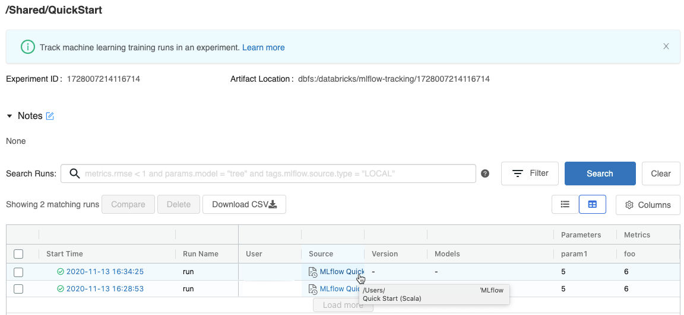Viewport: 684px width, 315px height.
Task: Open the Columns selector
Action: pos(648,205)
